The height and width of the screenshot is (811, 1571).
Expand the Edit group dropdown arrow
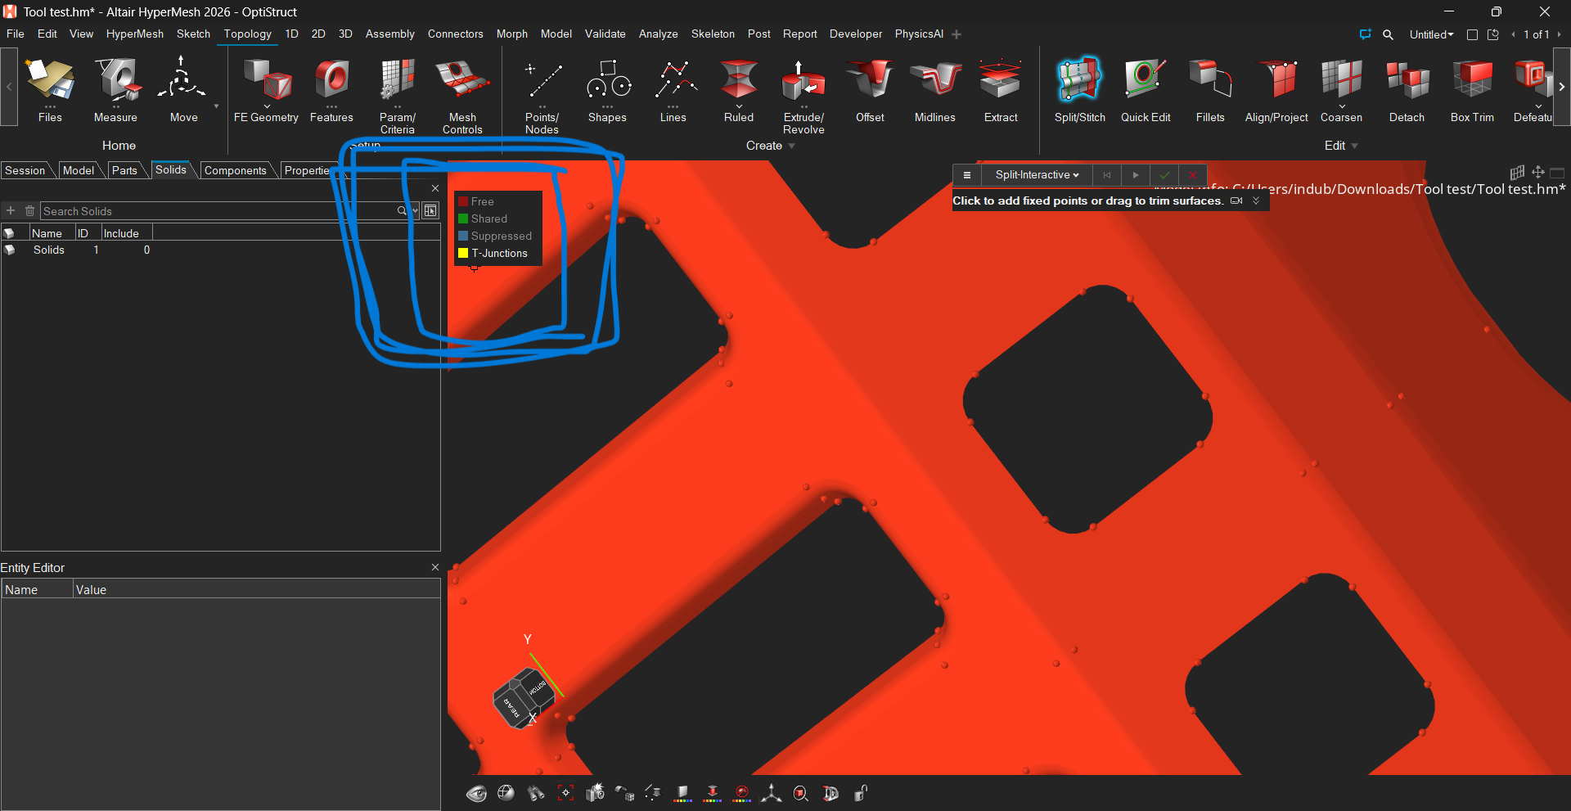coord(1355,146)
